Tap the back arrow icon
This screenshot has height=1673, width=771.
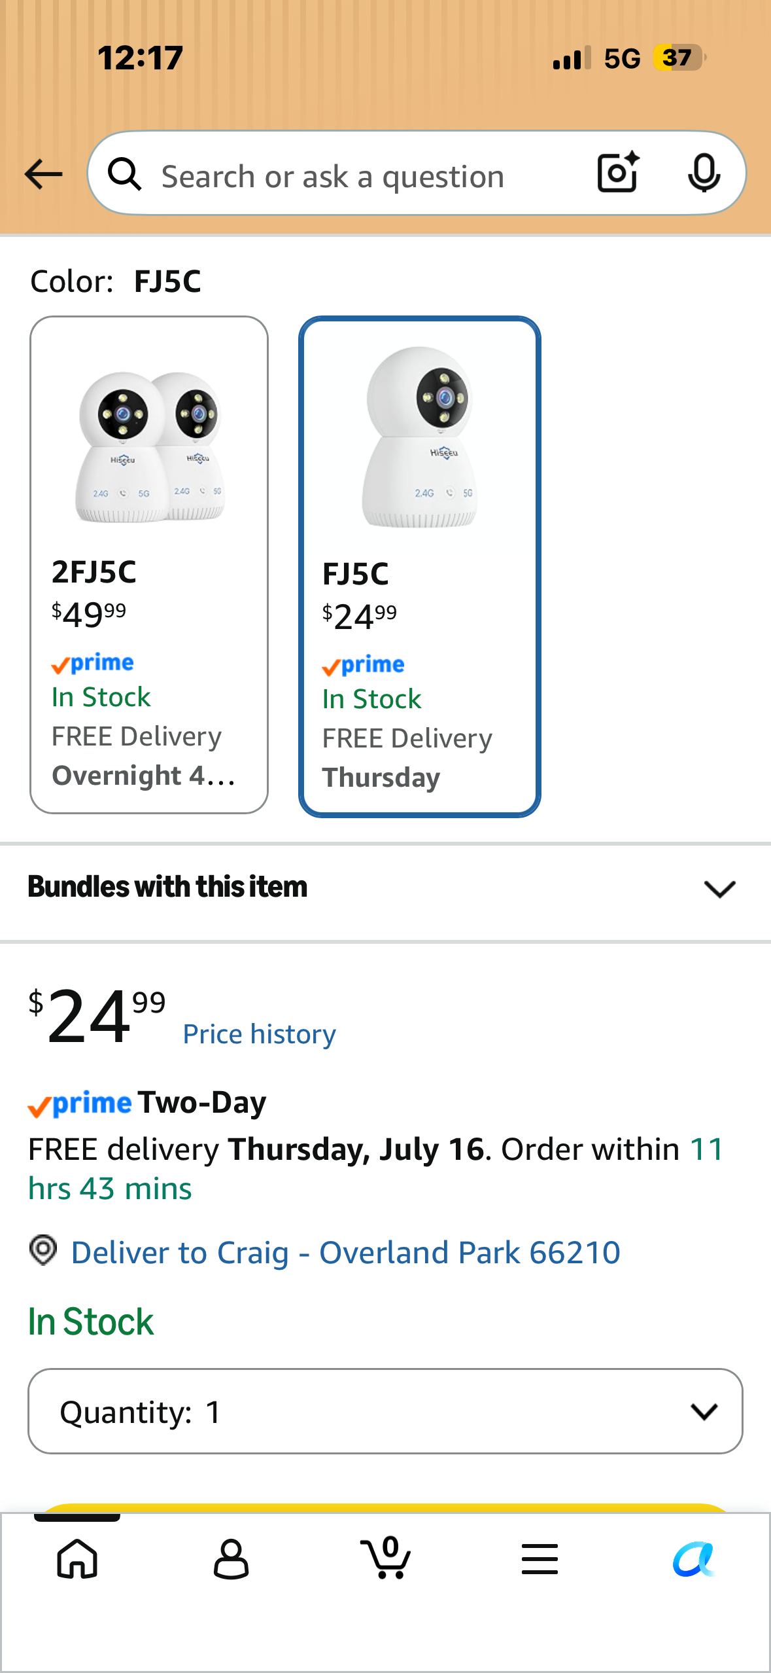pos(43,174)
